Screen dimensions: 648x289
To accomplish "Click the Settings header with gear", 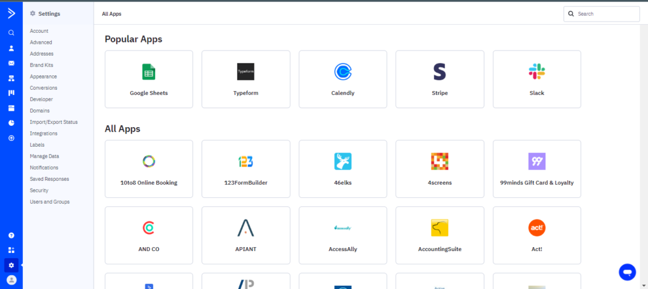I will [45, 14].
